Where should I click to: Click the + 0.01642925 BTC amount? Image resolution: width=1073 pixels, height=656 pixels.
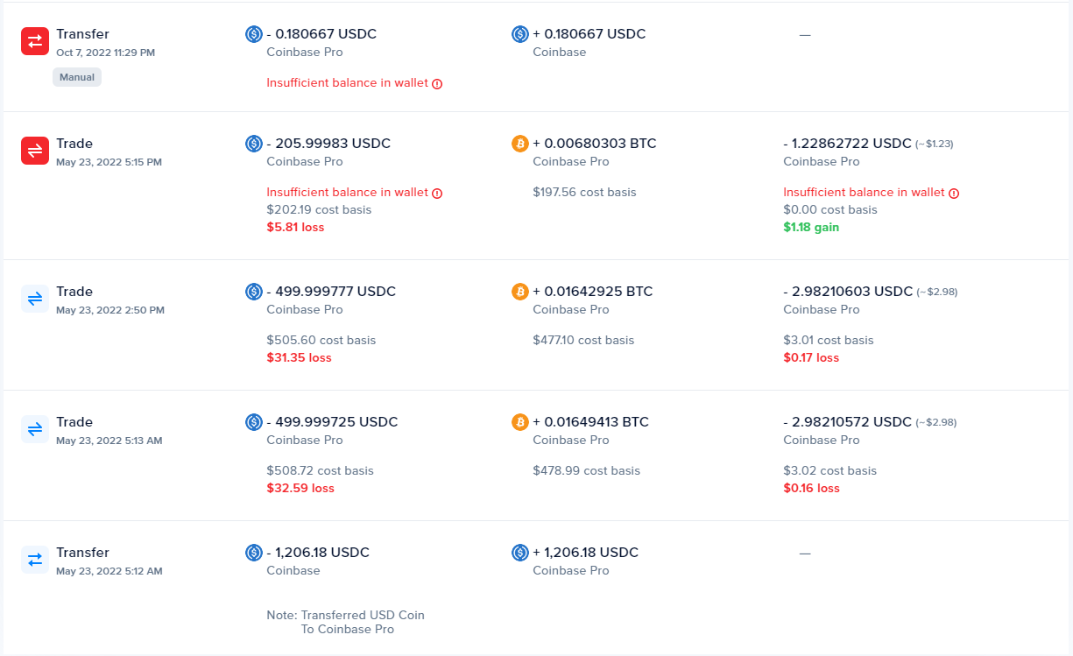[593, 292]
